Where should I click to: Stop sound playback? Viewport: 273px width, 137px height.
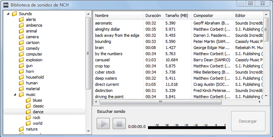coord(119,124)
